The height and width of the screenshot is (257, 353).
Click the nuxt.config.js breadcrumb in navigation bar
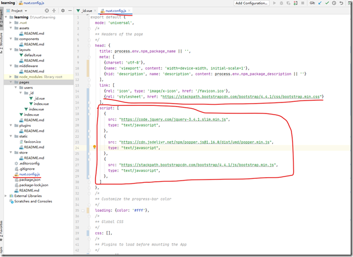pos(32,3)
